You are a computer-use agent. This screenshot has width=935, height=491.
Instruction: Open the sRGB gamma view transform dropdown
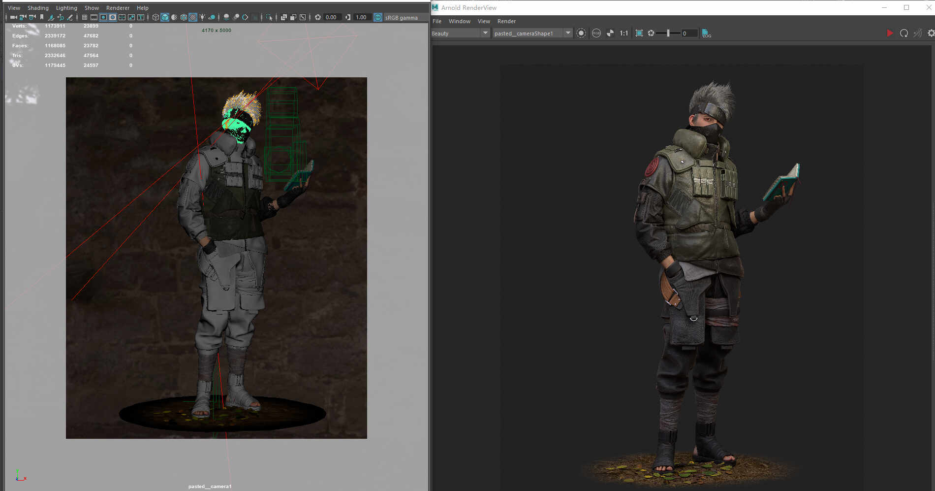coord(402,18)
